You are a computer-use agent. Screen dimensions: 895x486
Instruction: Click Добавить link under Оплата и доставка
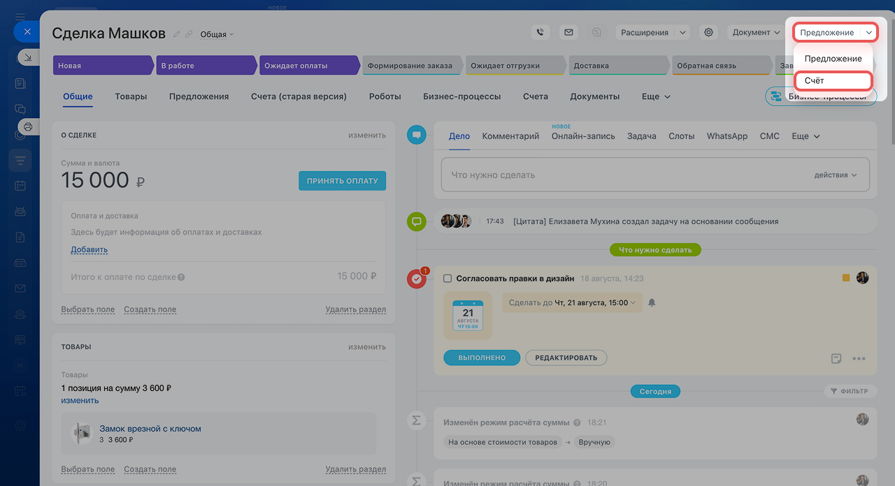click(x=89, y=249)
